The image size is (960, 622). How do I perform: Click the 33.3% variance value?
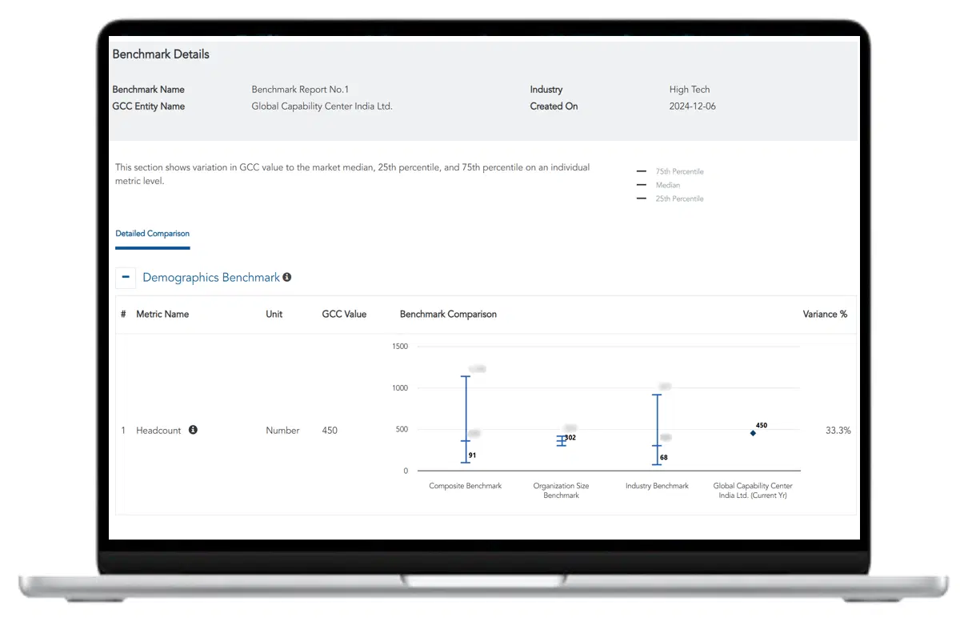click(x=838, y=431)
